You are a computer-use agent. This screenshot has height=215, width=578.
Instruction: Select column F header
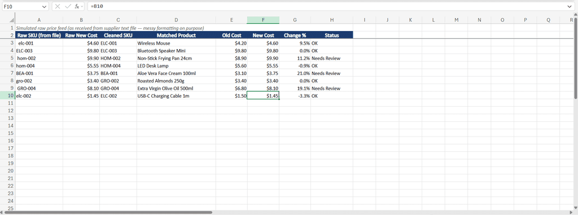[263, 20]
